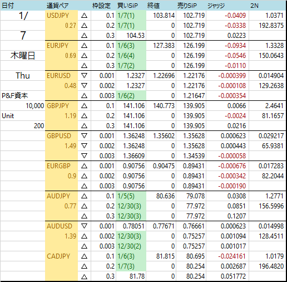
Task: Select the green 1/5(5) buy SiP cell
Action: (x=131, y=196)
